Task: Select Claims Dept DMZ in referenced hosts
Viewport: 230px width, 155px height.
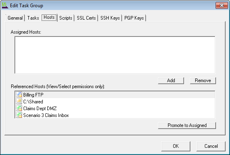Action: coord(115,108)
